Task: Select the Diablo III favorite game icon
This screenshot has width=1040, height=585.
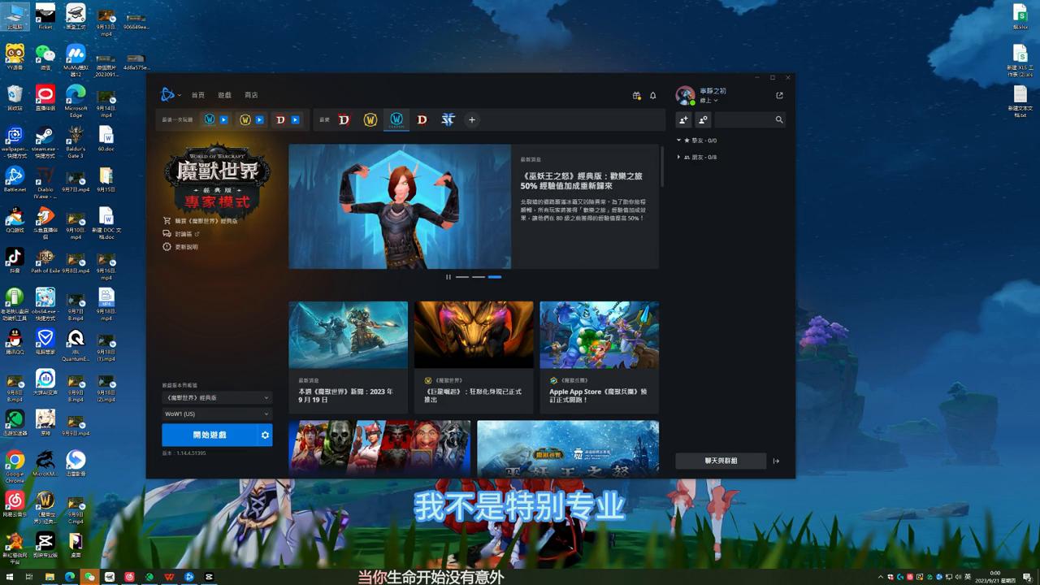Action: point(422,119)
